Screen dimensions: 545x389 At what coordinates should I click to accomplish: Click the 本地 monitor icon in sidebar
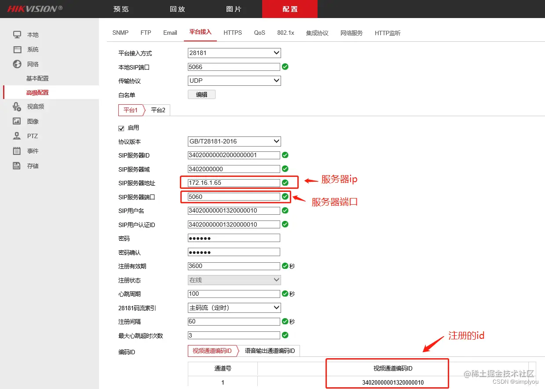17,35
